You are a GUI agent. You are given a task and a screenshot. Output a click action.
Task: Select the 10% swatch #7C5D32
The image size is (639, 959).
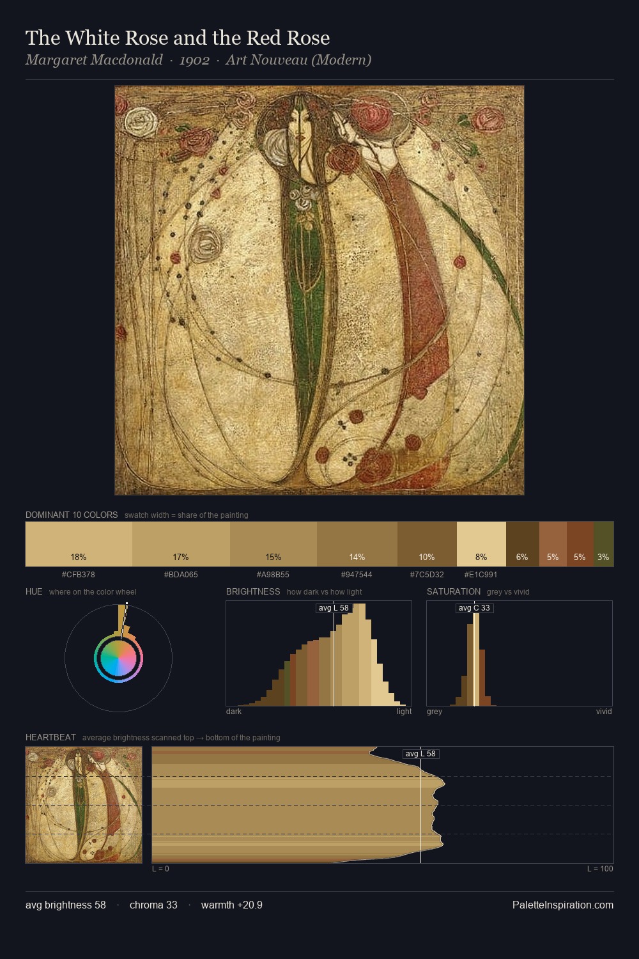click(x=427, y=544)
